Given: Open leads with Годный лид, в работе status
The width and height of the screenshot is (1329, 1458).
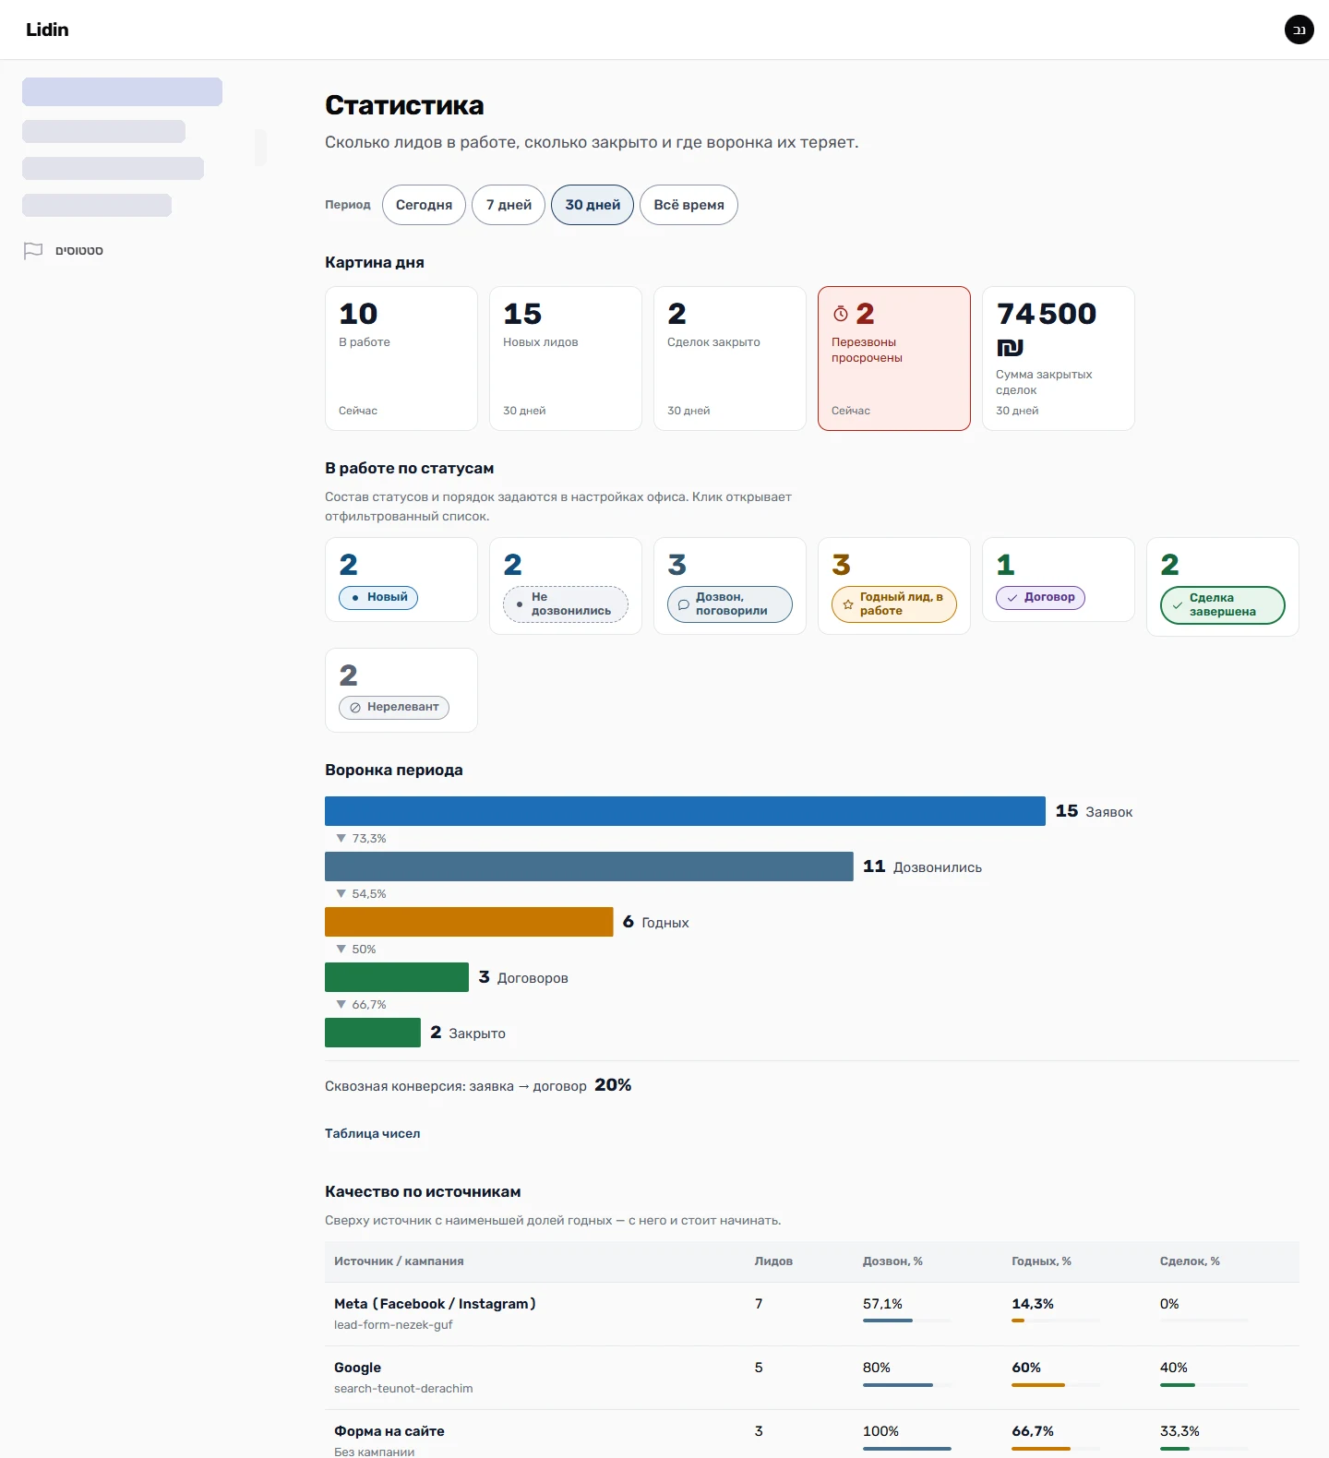Looking at the screenshot, I should click(x=894, y=586).
